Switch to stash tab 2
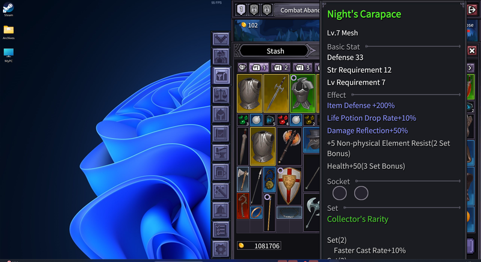 281,67
